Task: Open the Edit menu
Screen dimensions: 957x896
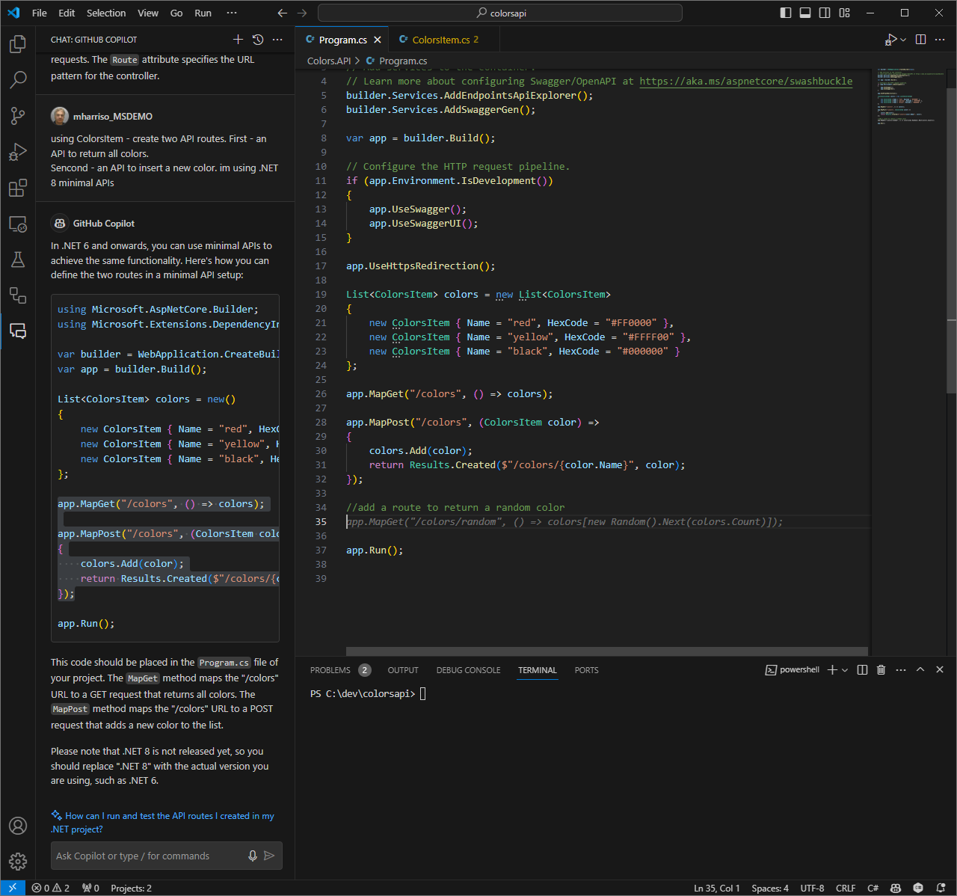Action: 67,13
